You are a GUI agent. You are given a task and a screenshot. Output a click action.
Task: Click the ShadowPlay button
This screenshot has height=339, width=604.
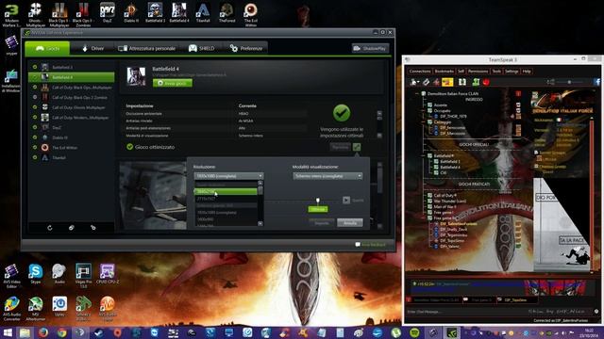(370, 48)
